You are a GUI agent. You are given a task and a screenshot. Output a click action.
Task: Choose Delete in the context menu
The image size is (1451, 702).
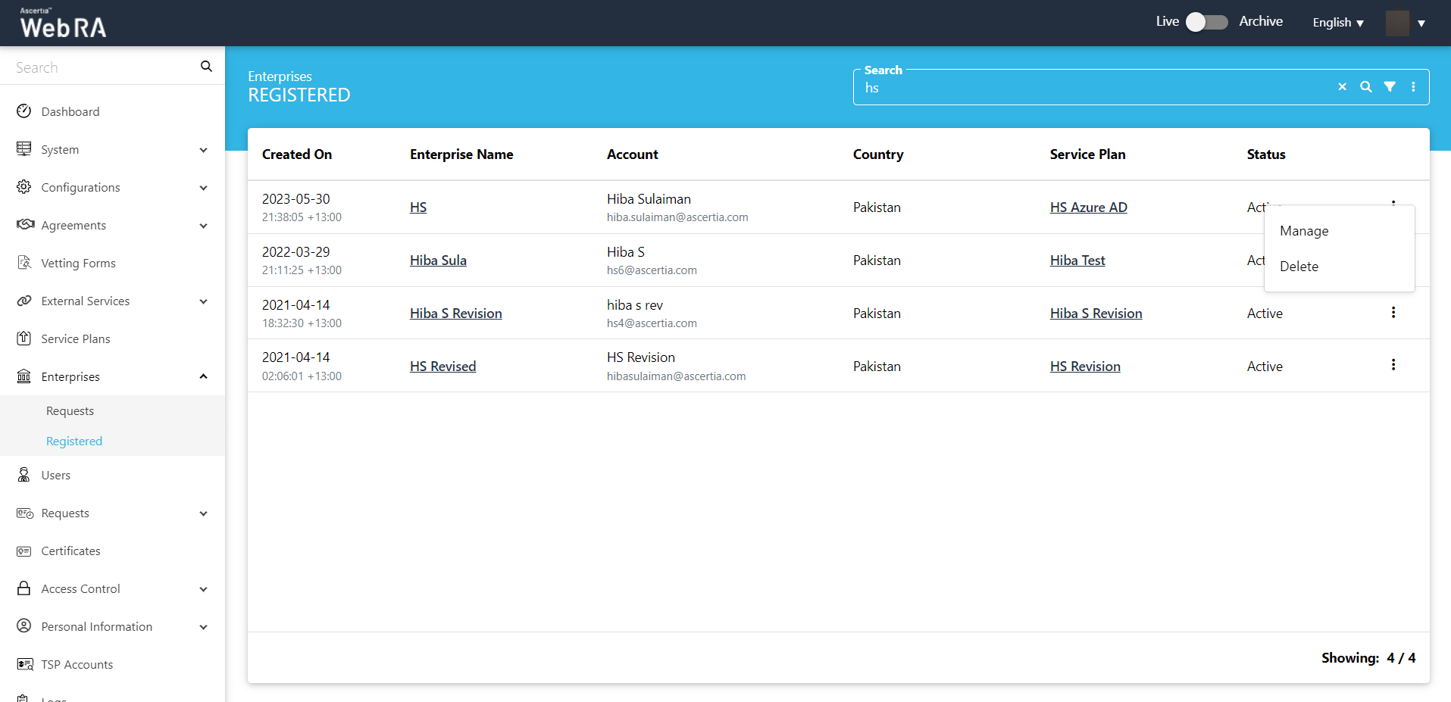[x=1299, y=267]
